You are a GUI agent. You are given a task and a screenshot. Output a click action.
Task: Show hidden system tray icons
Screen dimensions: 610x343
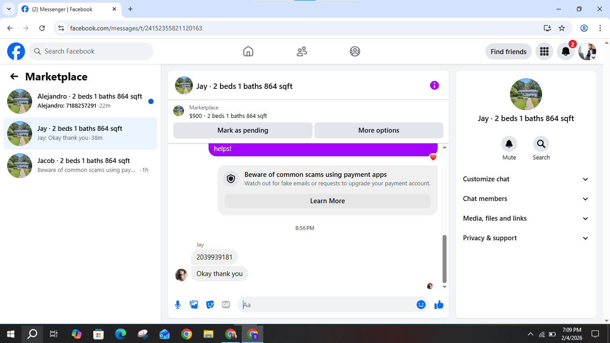pos(531,334)
